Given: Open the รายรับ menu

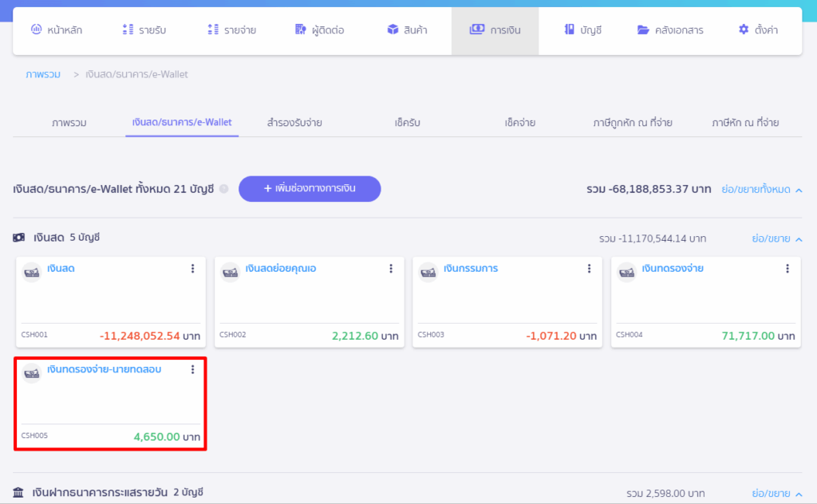Looking at the screenshot, I should click(x=144, y=30).
